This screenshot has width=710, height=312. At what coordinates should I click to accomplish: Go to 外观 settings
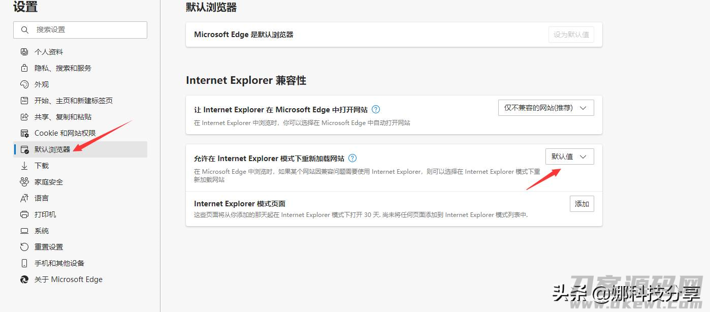(x=80, y=84)
